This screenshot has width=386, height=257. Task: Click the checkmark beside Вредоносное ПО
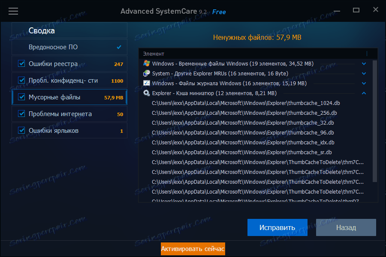pyautogui.click(x=119, y=47)
